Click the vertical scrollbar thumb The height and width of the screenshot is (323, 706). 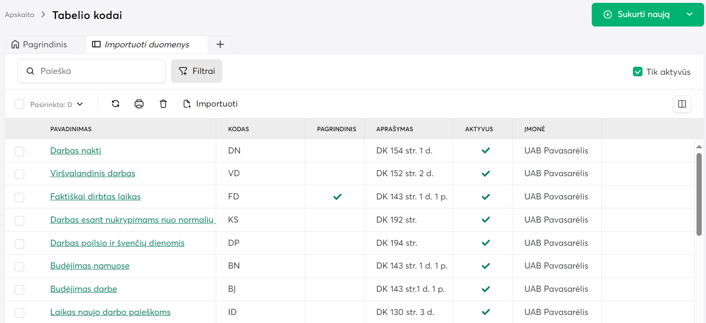point(699,194)
